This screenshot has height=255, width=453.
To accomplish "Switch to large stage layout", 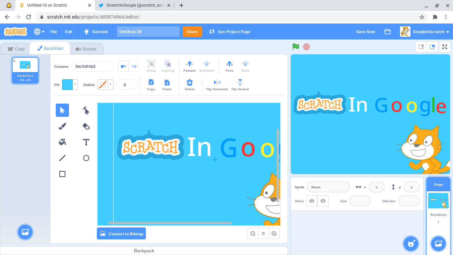I will pyautogui.click(x=432, y=47).
